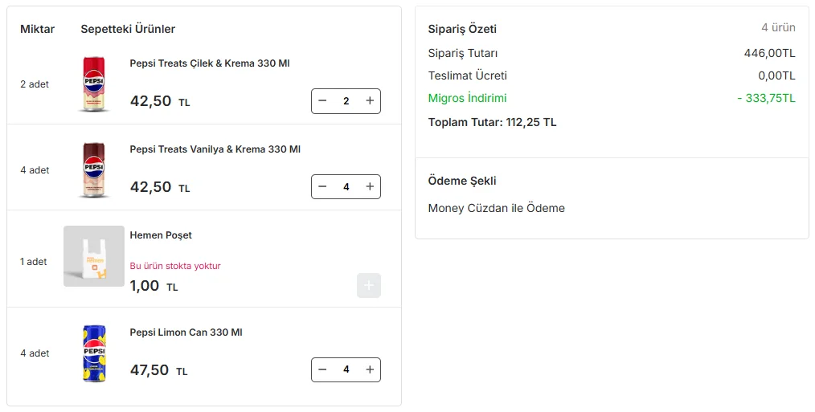Viewport: 815px width, 412px height.
Task: Increase Pepsi Treats Çilek & Krema quantity
Action: tap(370, 101)
